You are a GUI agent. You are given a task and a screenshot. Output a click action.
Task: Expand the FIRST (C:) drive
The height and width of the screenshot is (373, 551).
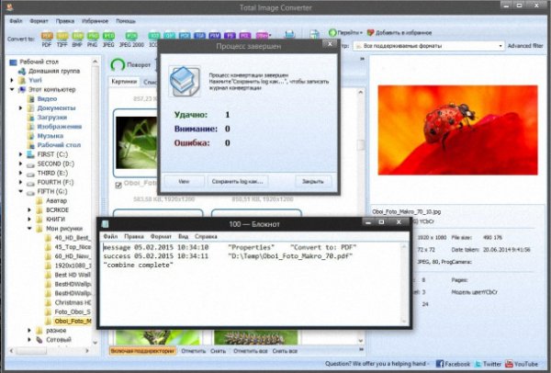(x=21, y=154)
